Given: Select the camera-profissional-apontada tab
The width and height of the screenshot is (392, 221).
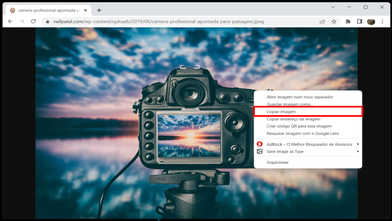Looking at the screenshot, I should 48,10.
